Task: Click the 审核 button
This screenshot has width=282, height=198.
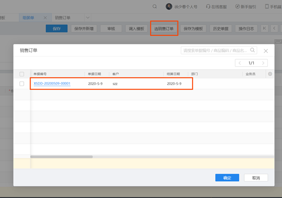Action: [x=111, y=29]
